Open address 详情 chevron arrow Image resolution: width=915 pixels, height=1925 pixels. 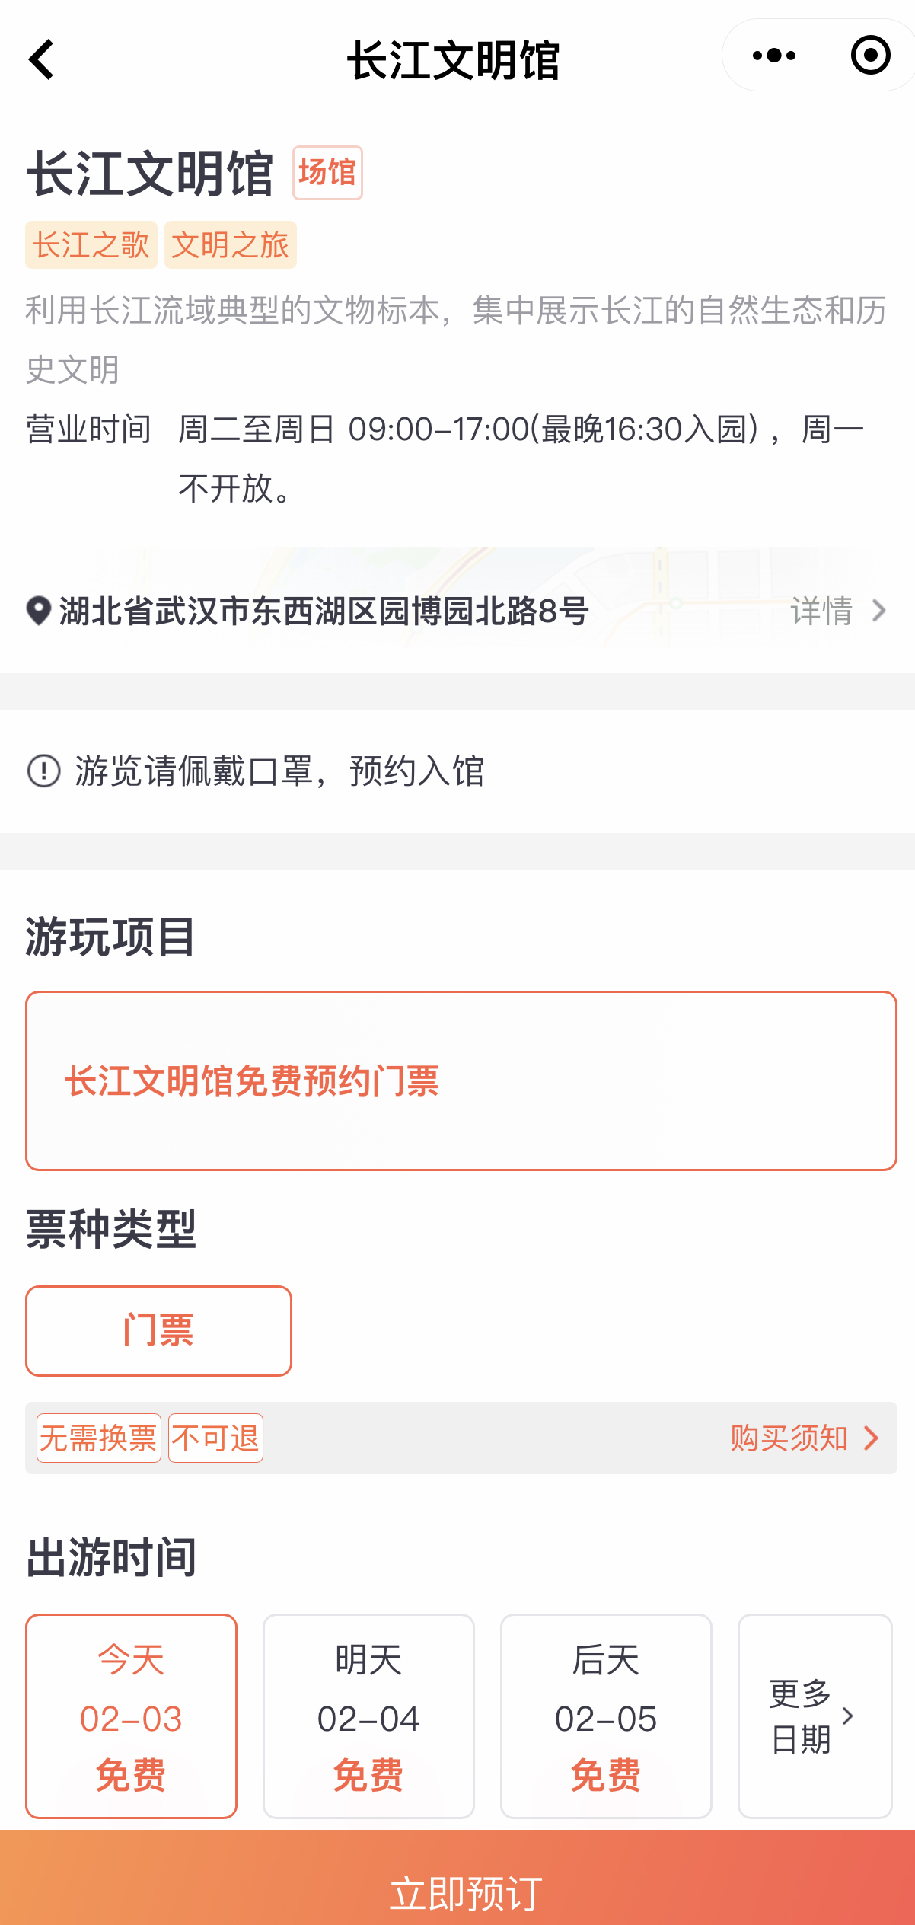(879, 611)
